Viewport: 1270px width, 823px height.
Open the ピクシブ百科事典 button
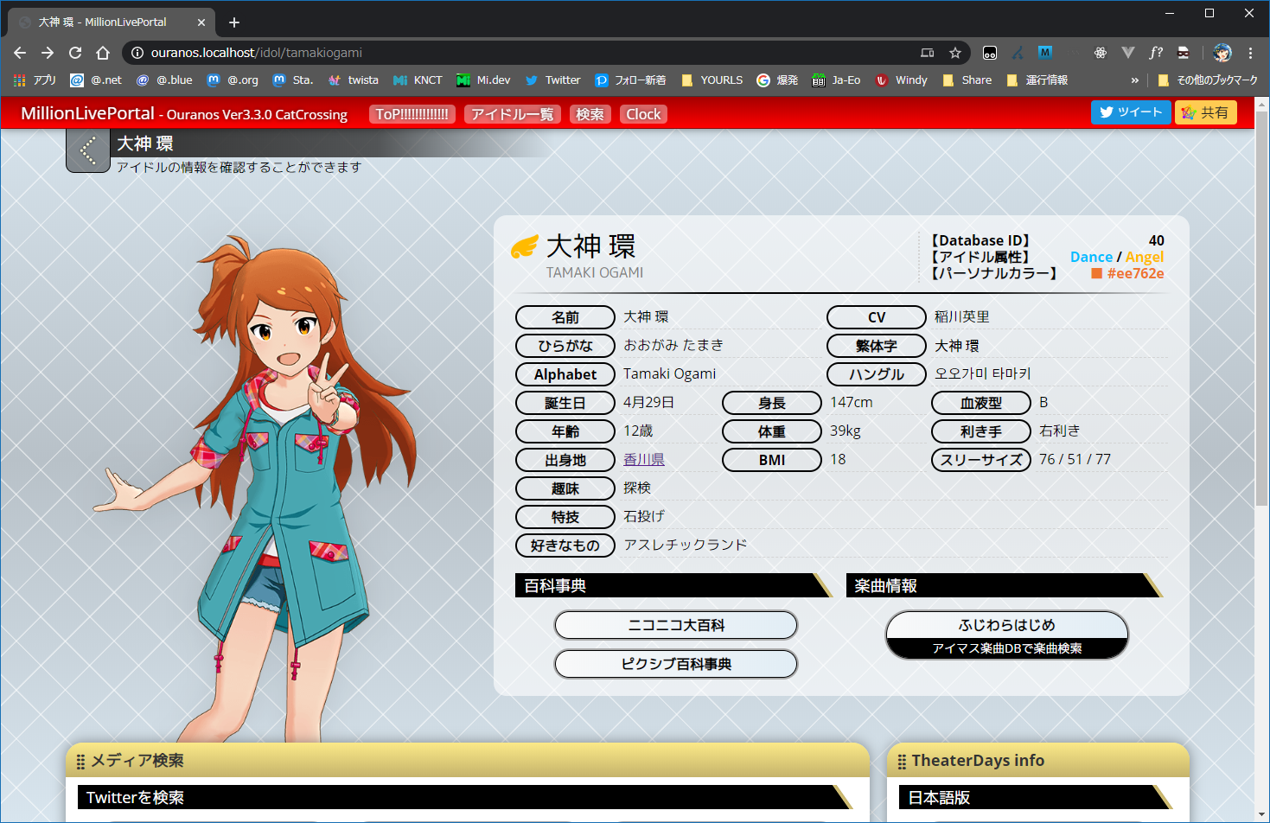pyautogui.click(x=676, y=664)
